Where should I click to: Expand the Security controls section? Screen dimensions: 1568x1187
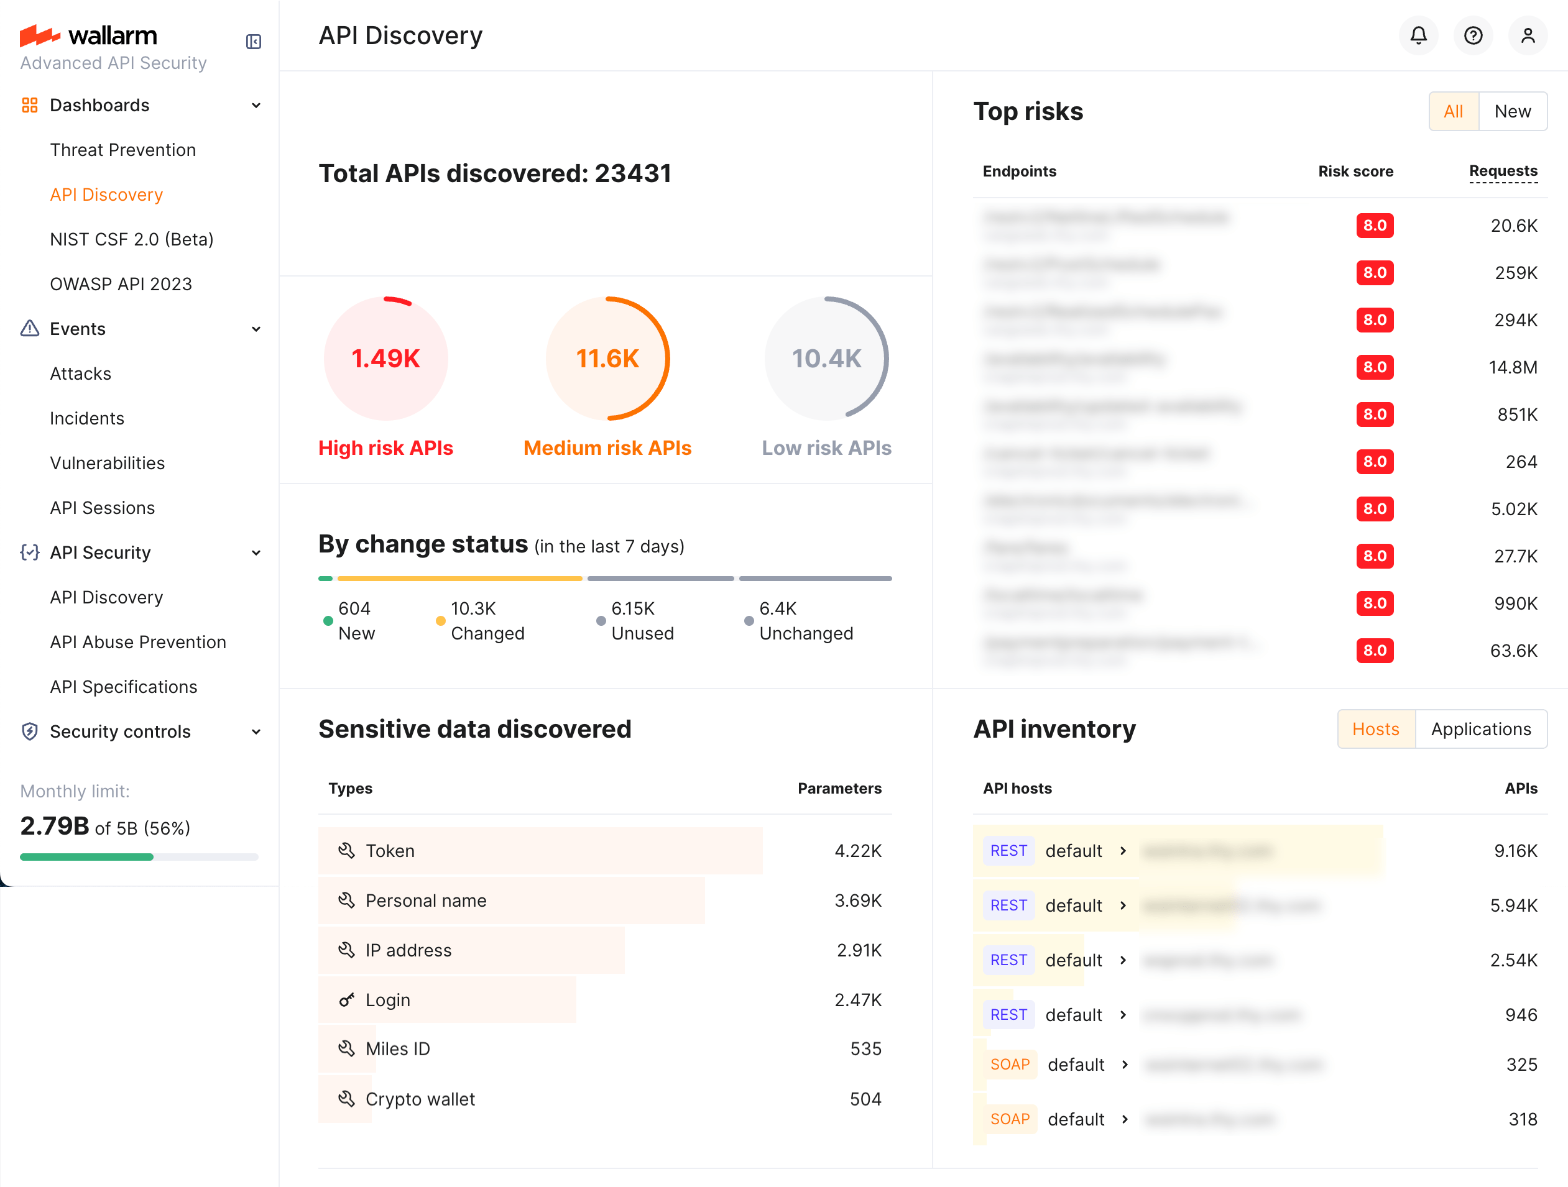256,731
